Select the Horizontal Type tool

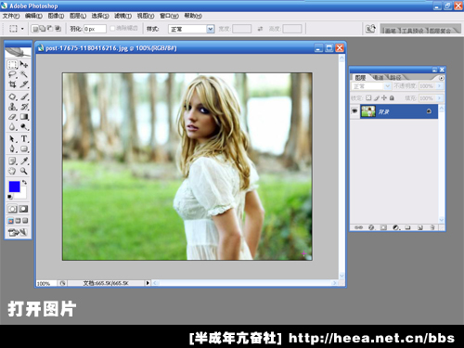click(x=24, y=139)
